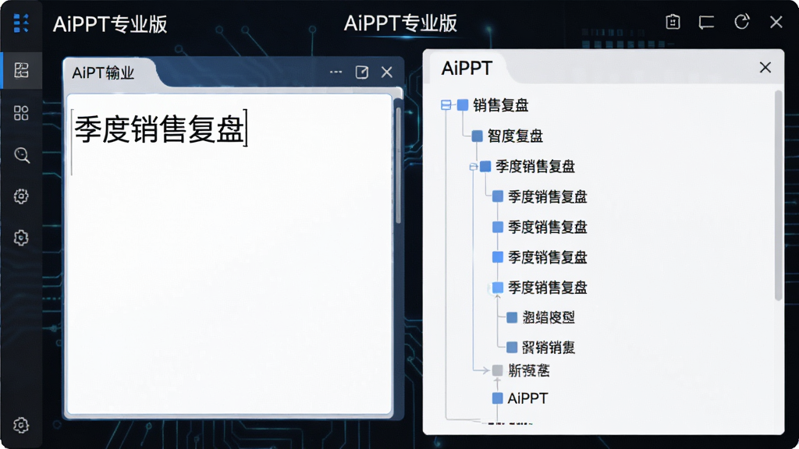Viewport: 799px width, 449px height.
Task: Click the grey square icon in the tree
Action: pyautogui.click(x=497, y=370)
